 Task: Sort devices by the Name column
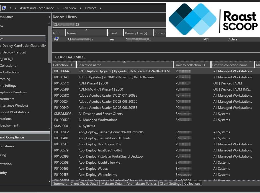point(86,33)
